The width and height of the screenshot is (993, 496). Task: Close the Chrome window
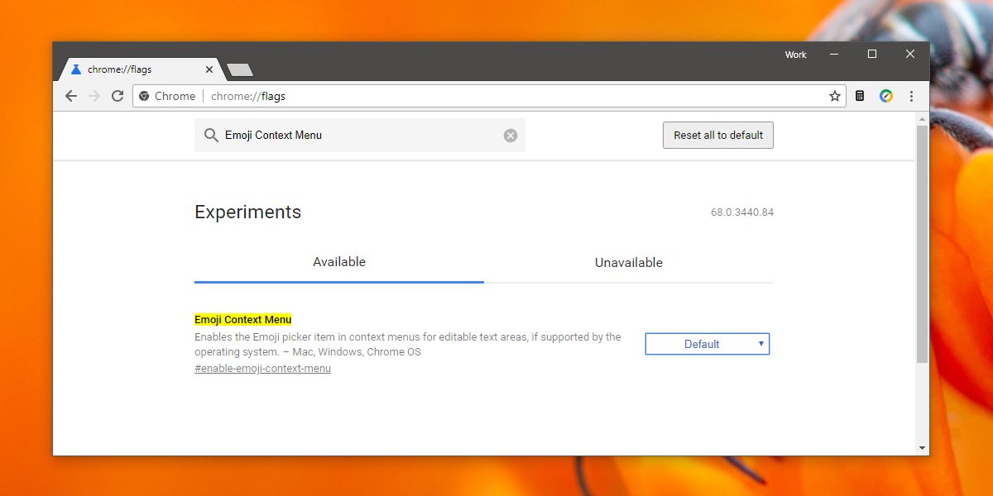coord(910,54)
